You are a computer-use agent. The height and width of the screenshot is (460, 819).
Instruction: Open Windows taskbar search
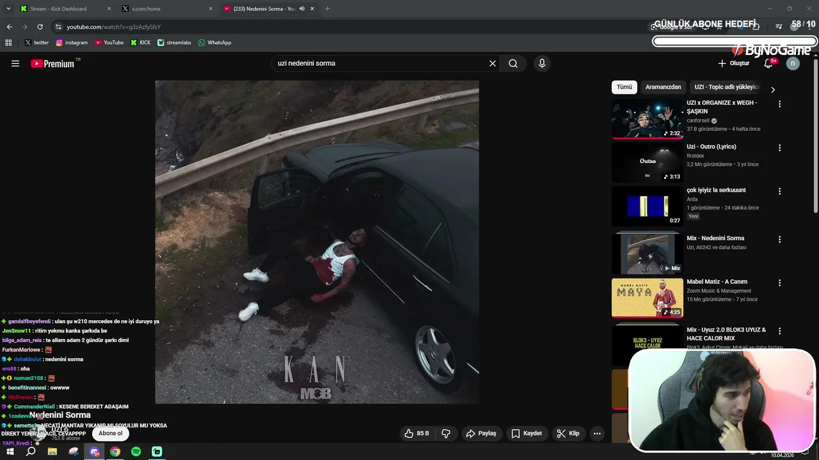tap(31, 452)
